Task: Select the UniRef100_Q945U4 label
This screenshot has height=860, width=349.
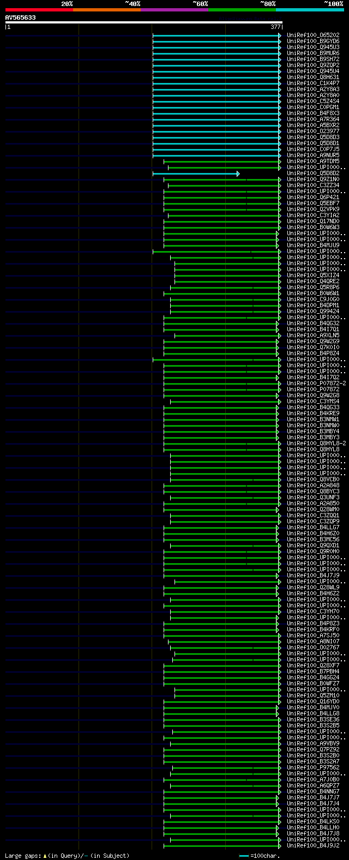Action: (x=313, y=71)
